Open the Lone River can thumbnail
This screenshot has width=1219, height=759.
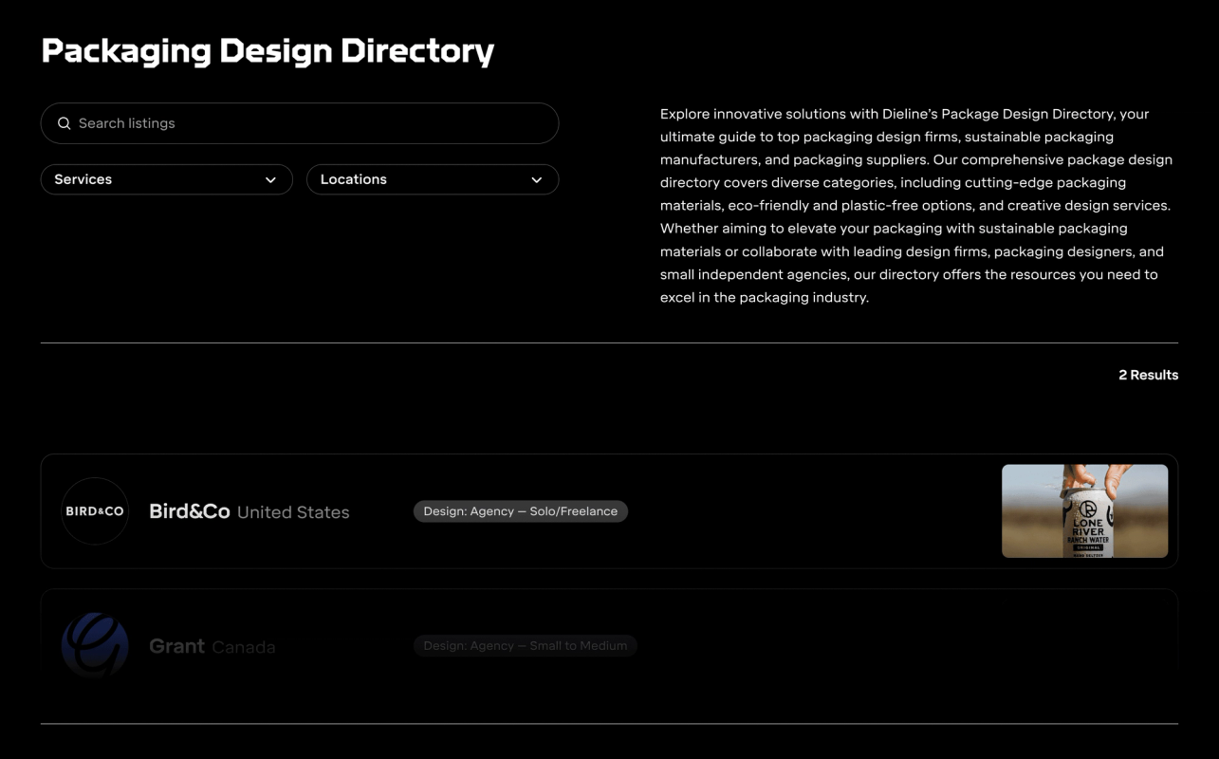click(x=1084, y=510)
